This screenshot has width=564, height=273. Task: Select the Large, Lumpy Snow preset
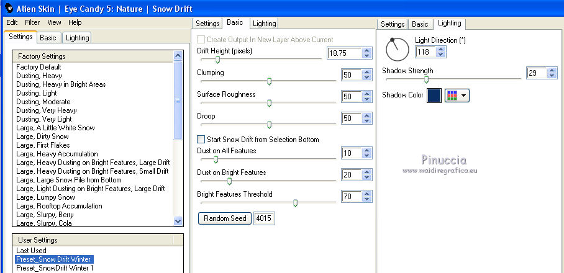point(45,197)
